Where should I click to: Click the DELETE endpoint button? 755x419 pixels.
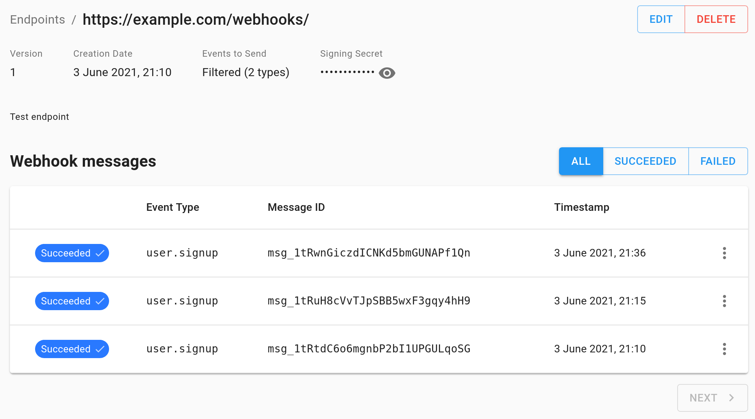click(716, 19)
